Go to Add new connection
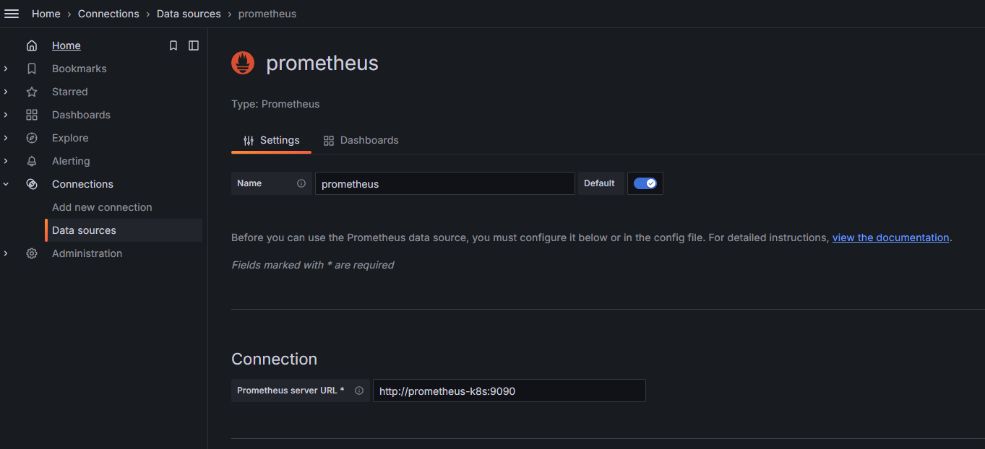Screen dimensions: 985x449 pos(102,207)
